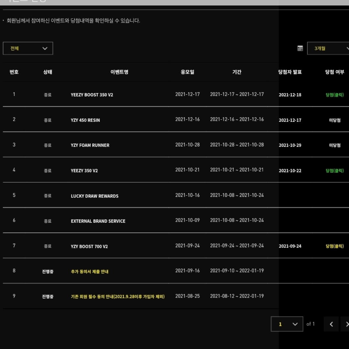This screenshot has height=349, width=349.
Task: Select the LUCKY DRAW REWARDS event name
Action: click(x=95, y=196)
